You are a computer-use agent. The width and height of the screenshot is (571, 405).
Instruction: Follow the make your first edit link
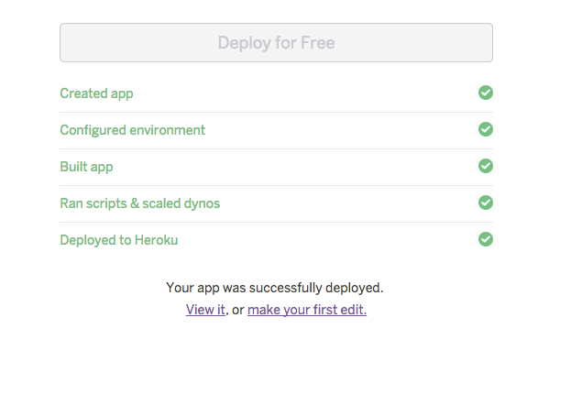307,310
